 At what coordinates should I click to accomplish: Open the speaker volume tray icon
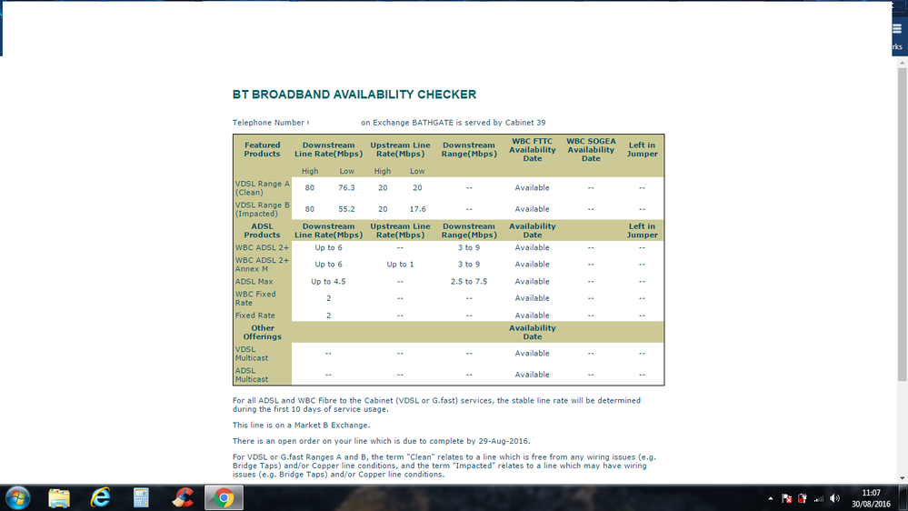[x=834, y=498]
